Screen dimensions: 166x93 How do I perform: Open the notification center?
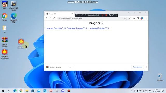(x=163, y=91)
